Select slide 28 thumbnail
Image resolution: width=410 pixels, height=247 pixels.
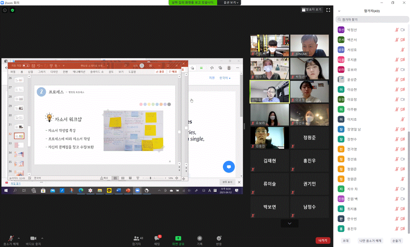tap(19, 99)
